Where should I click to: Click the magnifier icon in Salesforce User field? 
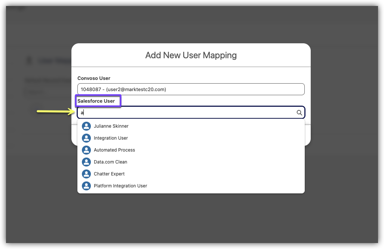pos(299,113)
